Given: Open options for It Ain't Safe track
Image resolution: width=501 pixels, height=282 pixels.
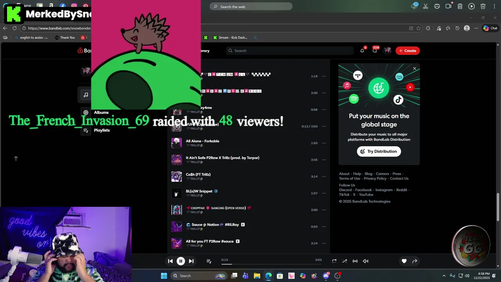Looking at the screenshot, I should [x=324, y=160].
